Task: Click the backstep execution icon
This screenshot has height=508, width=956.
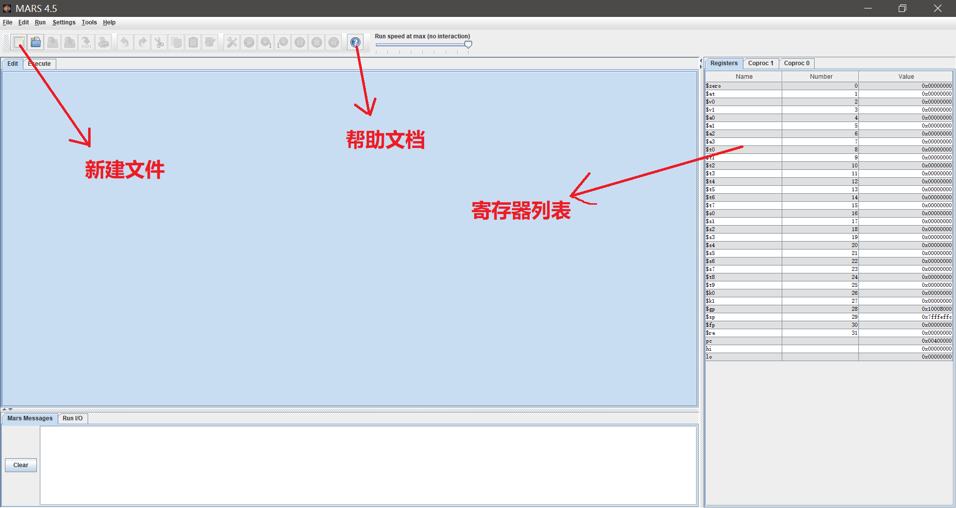Action: click(282, 42)
